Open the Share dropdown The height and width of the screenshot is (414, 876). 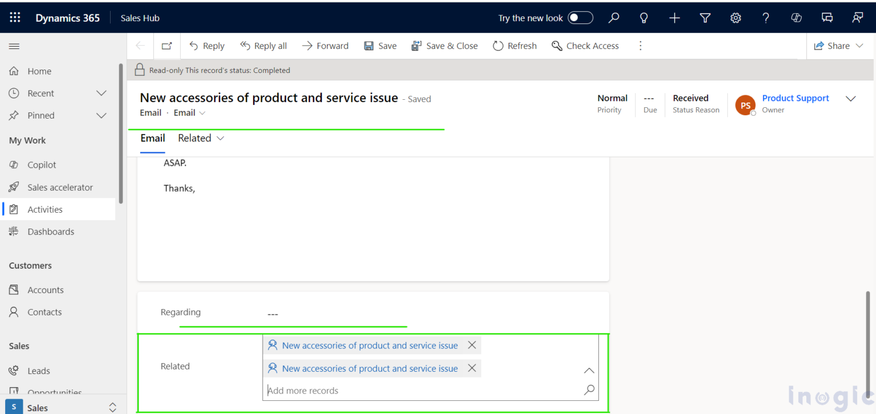[x=838, y=46]
